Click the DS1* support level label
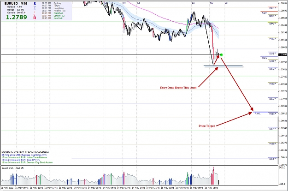The height and width of the screenshot is (191, 288). [x=273, y=54]
